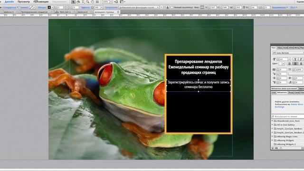
Task: Toggle the Нижний колонтитул checkbox
Action: pos(172,8)
